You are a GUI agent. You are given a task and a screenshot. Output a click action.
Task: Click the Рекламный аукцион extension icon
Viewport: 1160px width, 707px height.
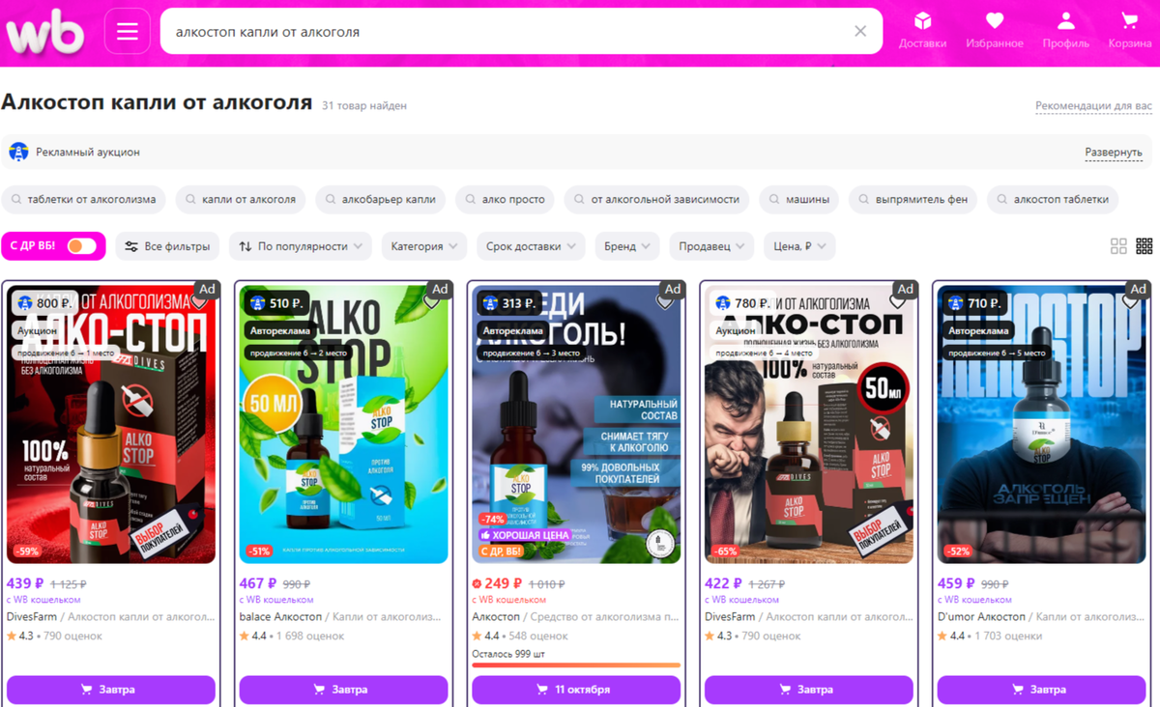point(18,153)
